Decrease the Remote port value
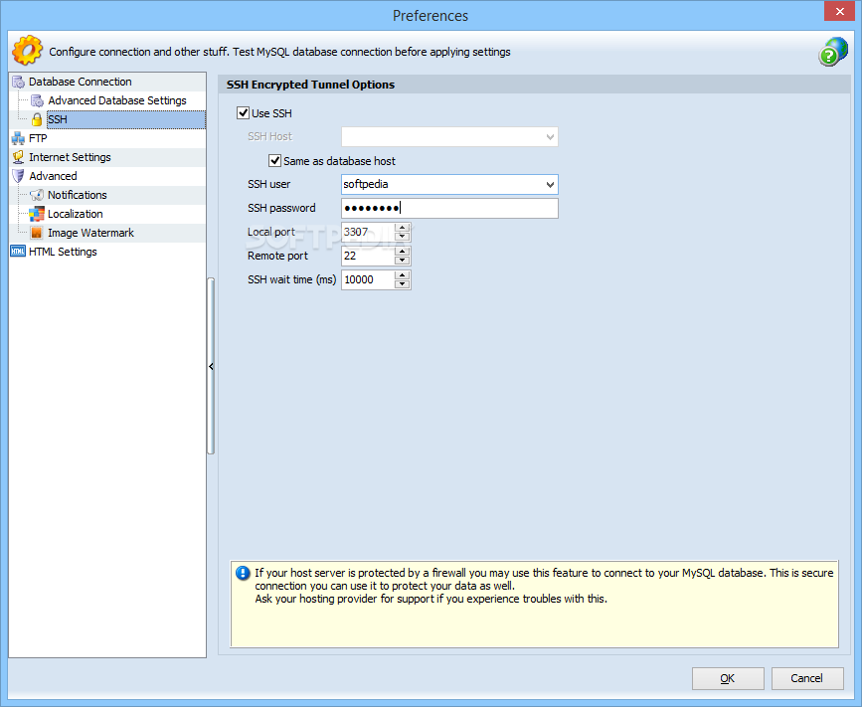 (x=403, y=261)
